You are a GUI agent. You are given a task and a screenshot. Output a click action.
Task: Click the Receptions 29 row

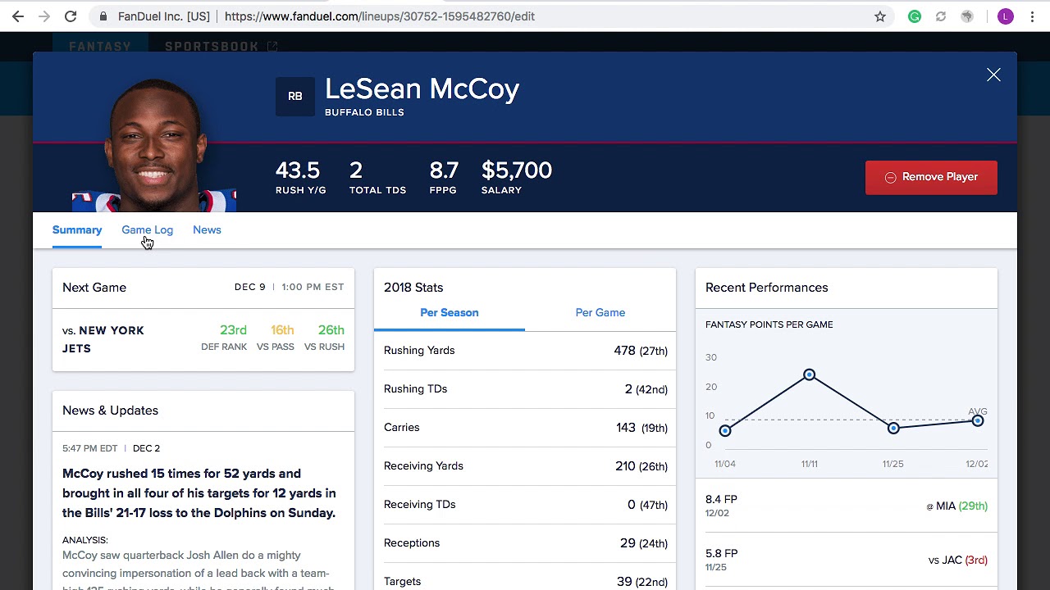[x=525, y=543]
